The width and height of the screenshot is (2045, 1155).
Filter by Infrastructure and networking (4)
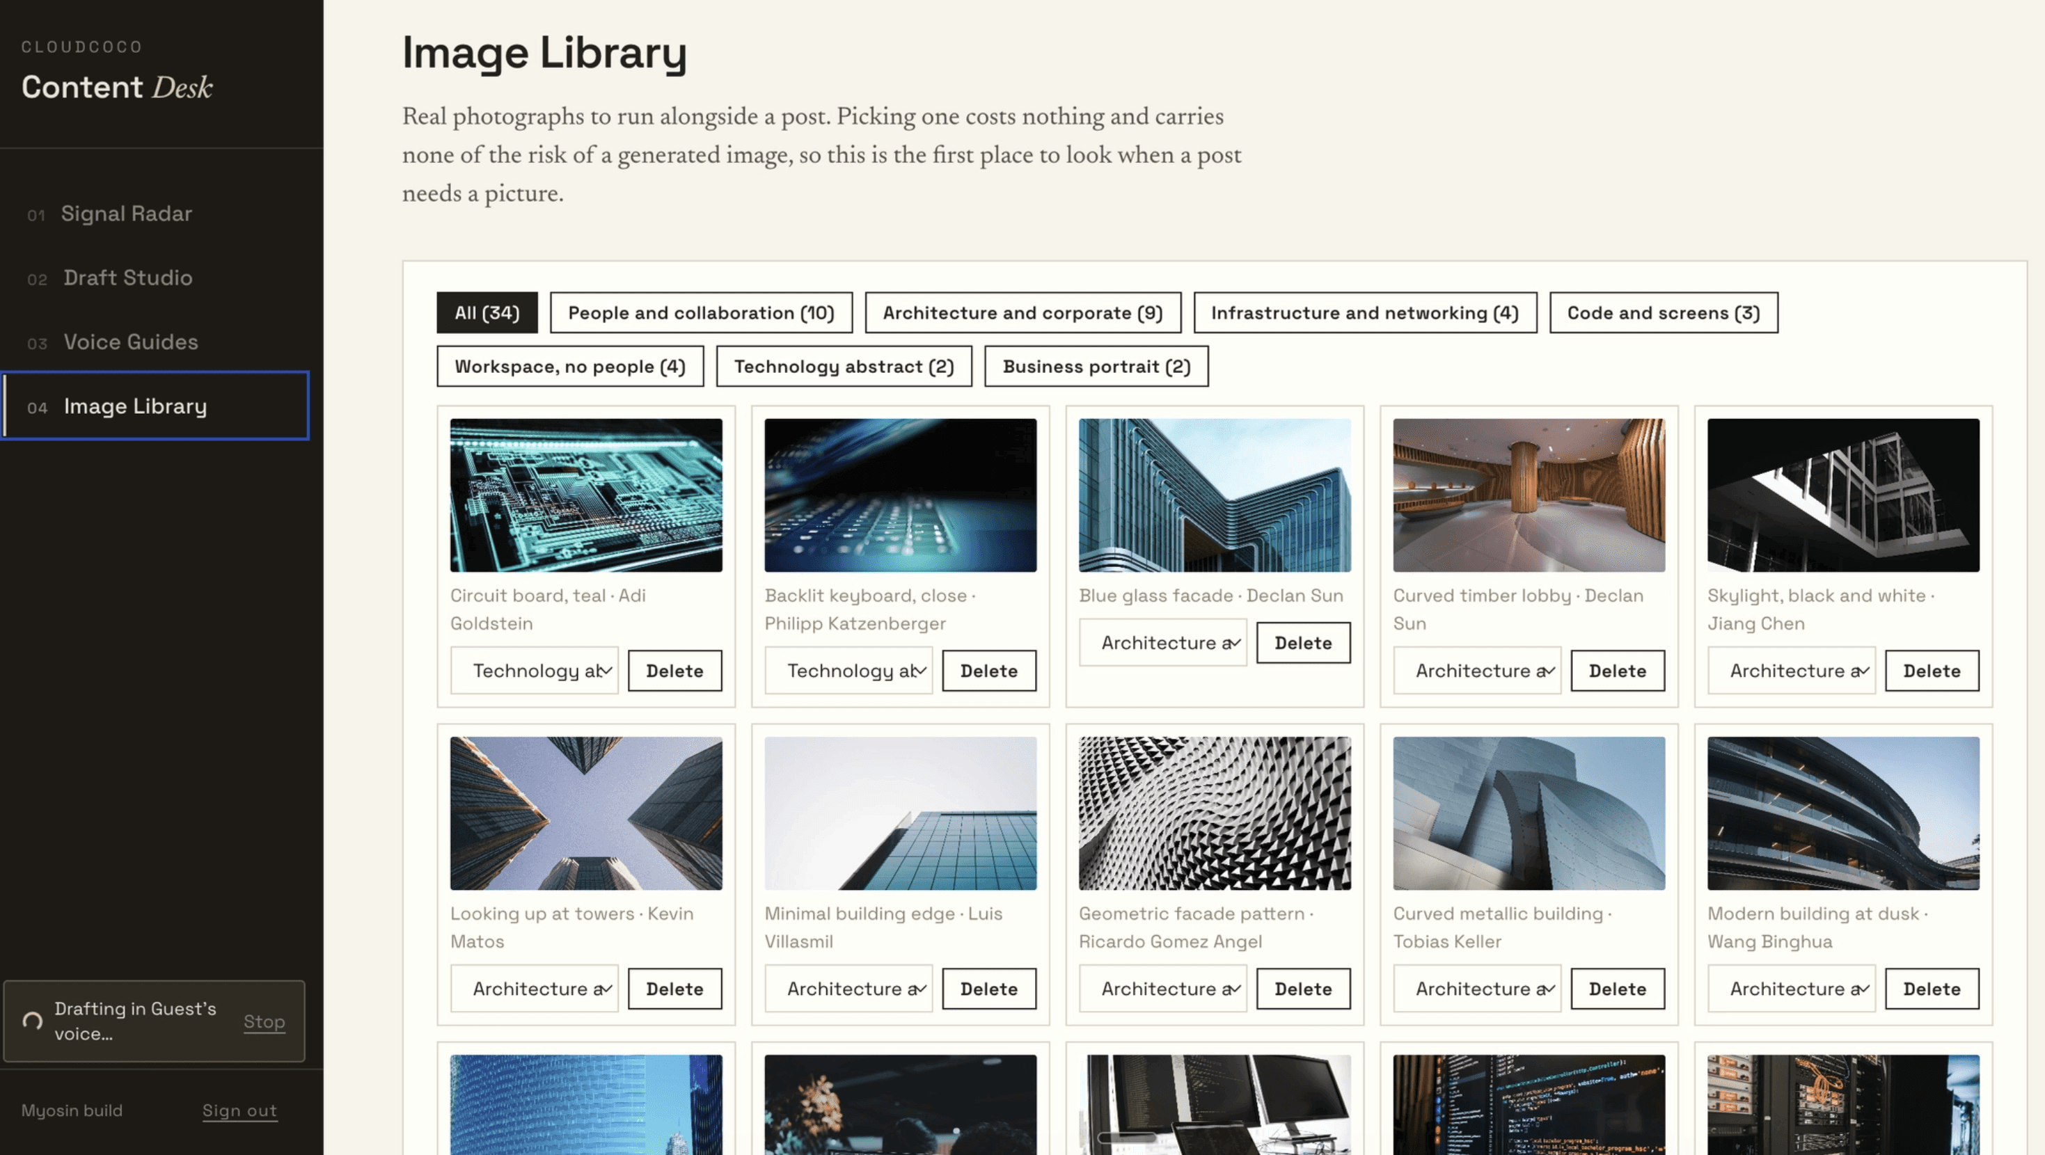click(x=1365, y=313)
